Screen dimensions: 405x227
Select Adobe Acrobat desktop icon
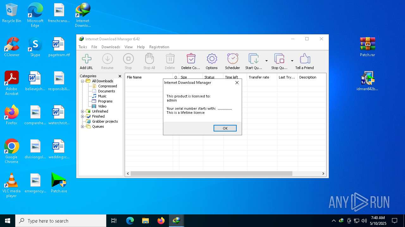click(12, 83)
